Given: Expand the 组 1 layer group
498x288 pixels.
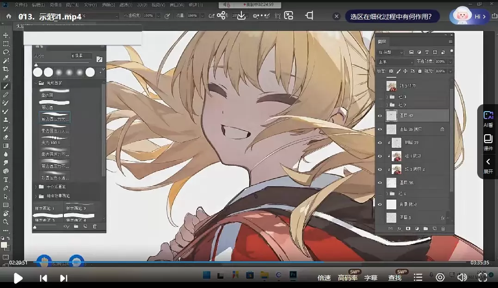Looking at the screenshot, I should [x=387, y=194].
